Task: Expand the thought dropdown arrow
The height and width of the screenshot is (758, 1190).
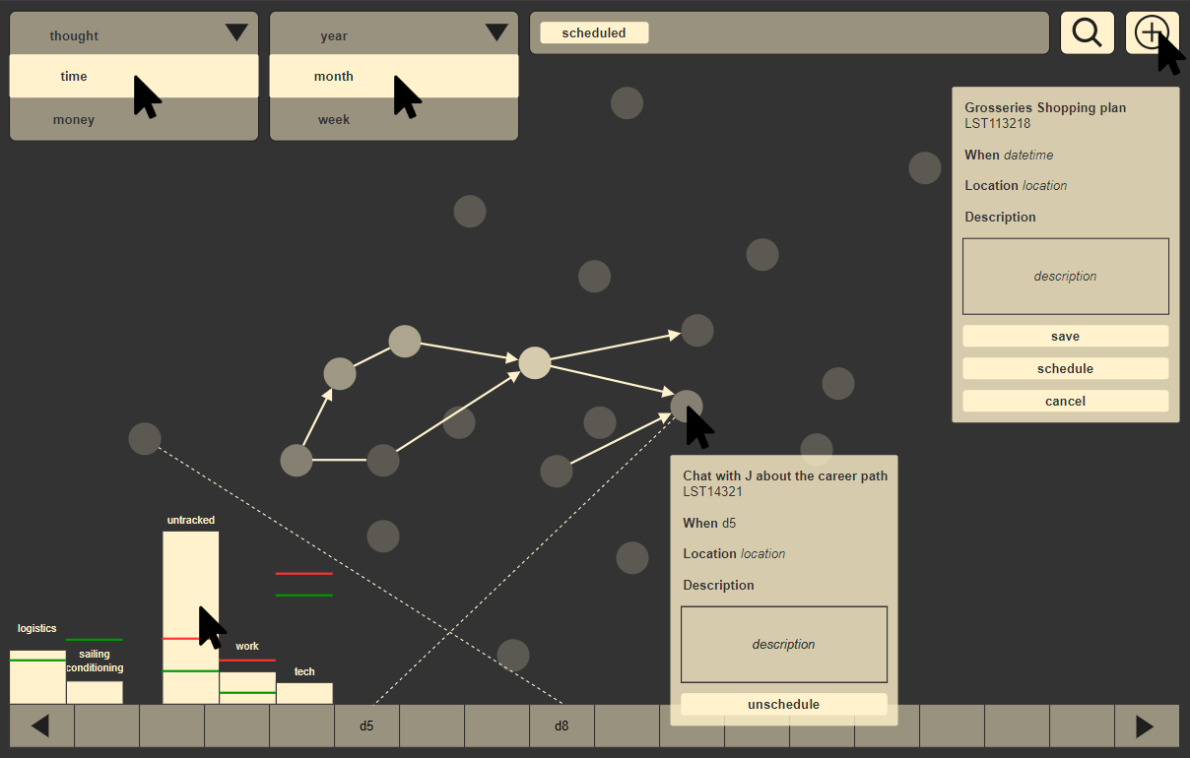Action: click(x=236, y=33)
